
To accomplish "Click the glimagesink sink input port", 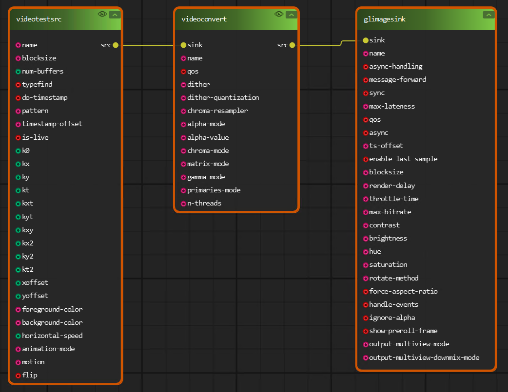I will 366,40.
